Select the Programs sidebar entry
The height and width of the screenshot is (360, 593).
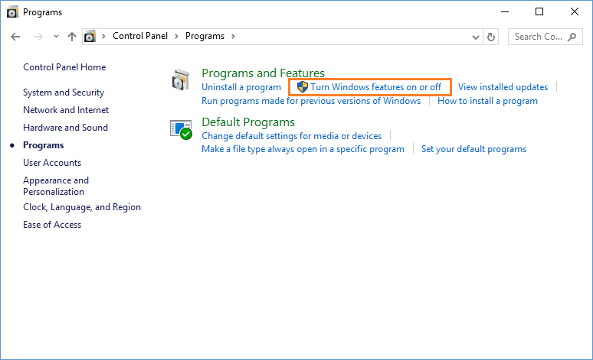(43, 145)
